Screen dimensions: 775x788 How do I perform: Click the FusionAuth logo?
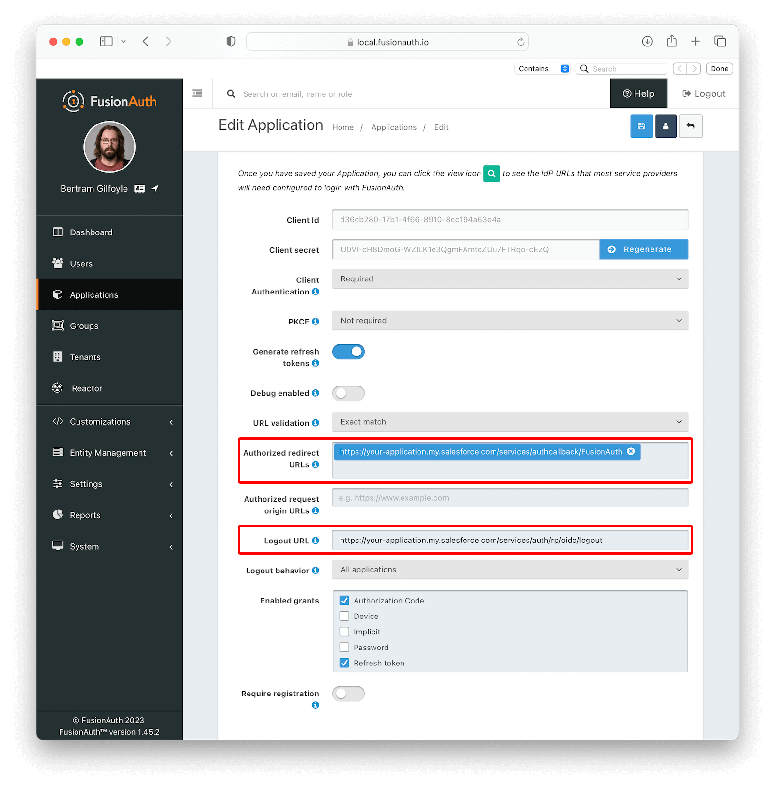tap(109, 101)
